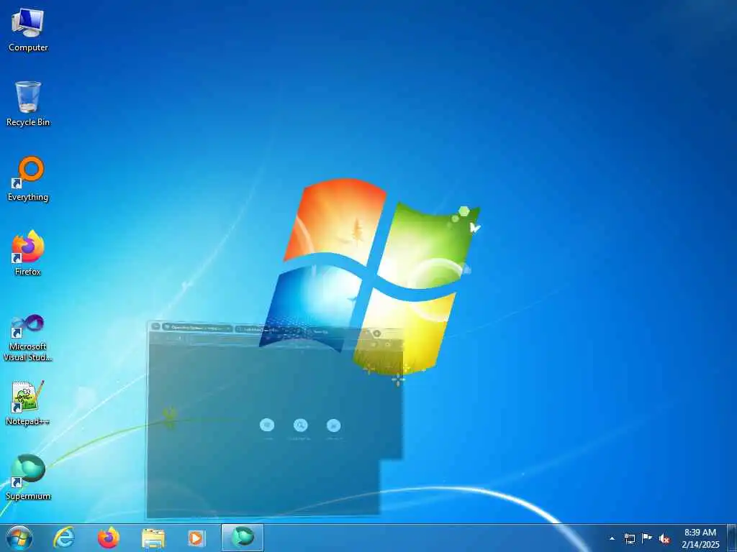Open the Action Center flag icon
737x552 pixels.
point(647,538)
